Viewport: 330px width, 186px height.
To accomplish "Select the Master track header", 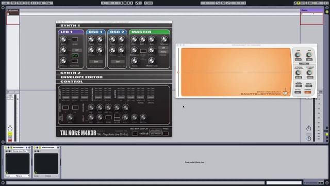I will pyautogui.click(x=311, y=10).
